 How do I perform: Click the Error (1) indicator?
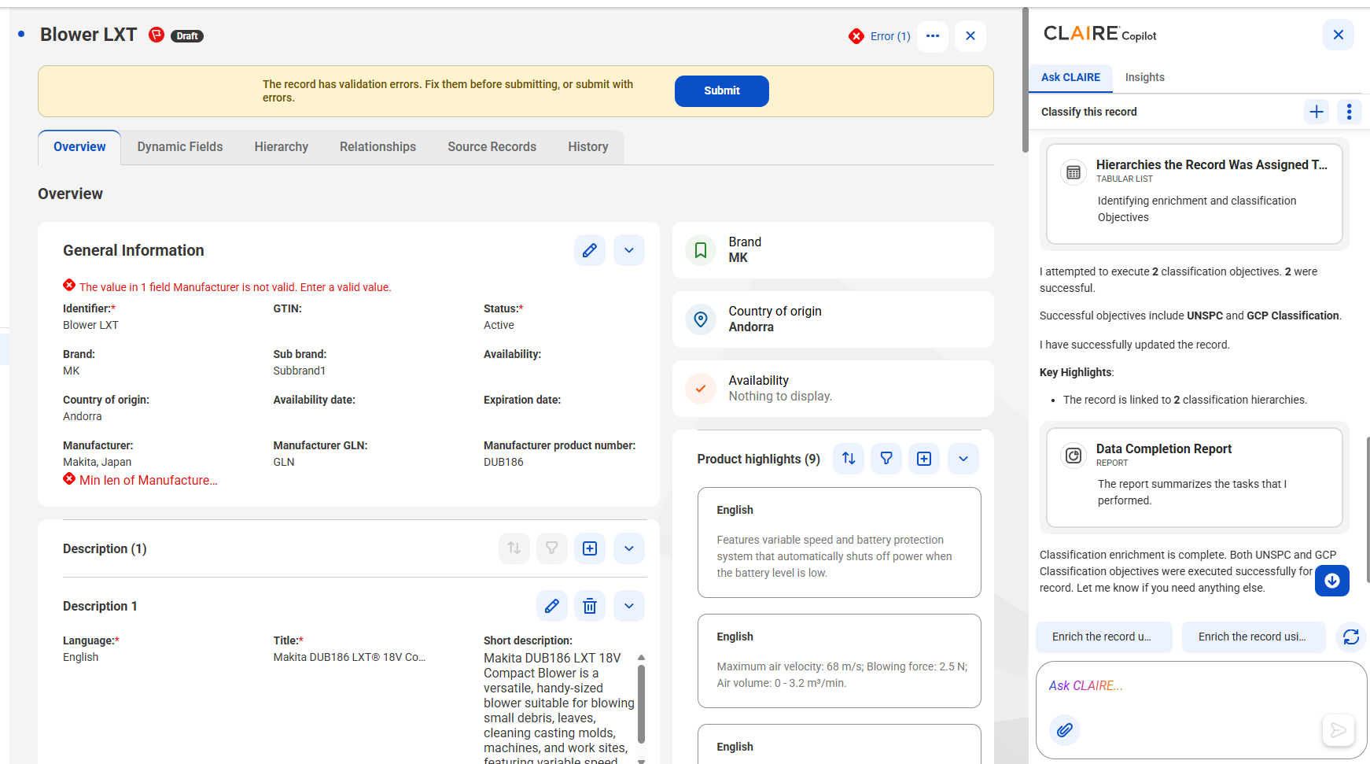click(880, 36)
